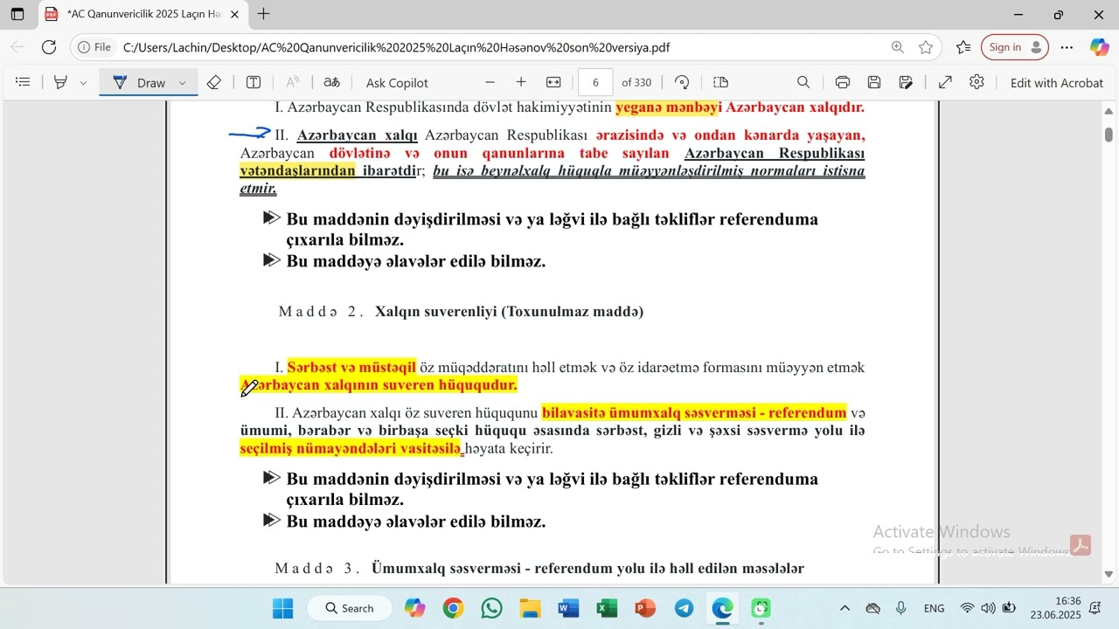Screen dimensions: 1119x629
Task: Click the Ask Copilot button
Action: pos(397,83)
